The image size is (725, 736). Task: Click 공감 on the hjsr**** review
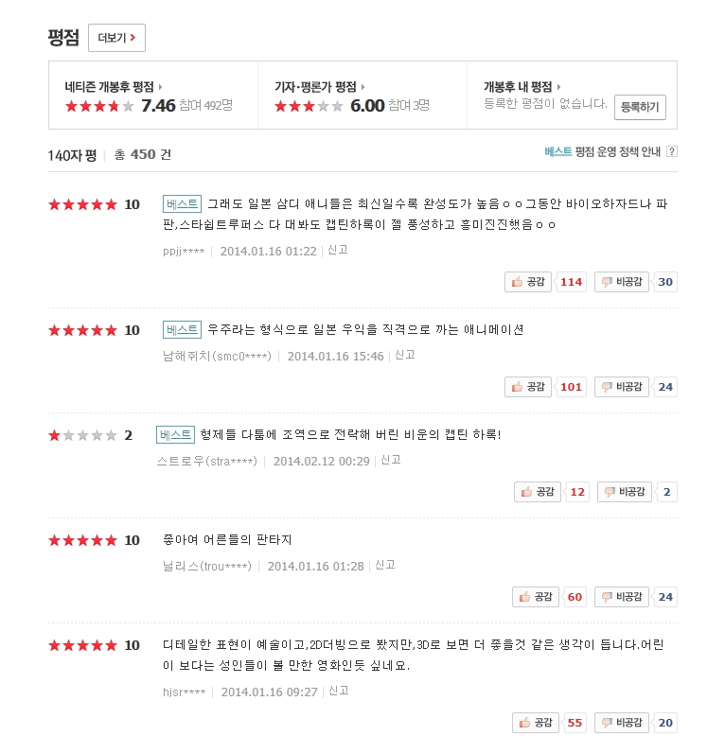(536, 723)
